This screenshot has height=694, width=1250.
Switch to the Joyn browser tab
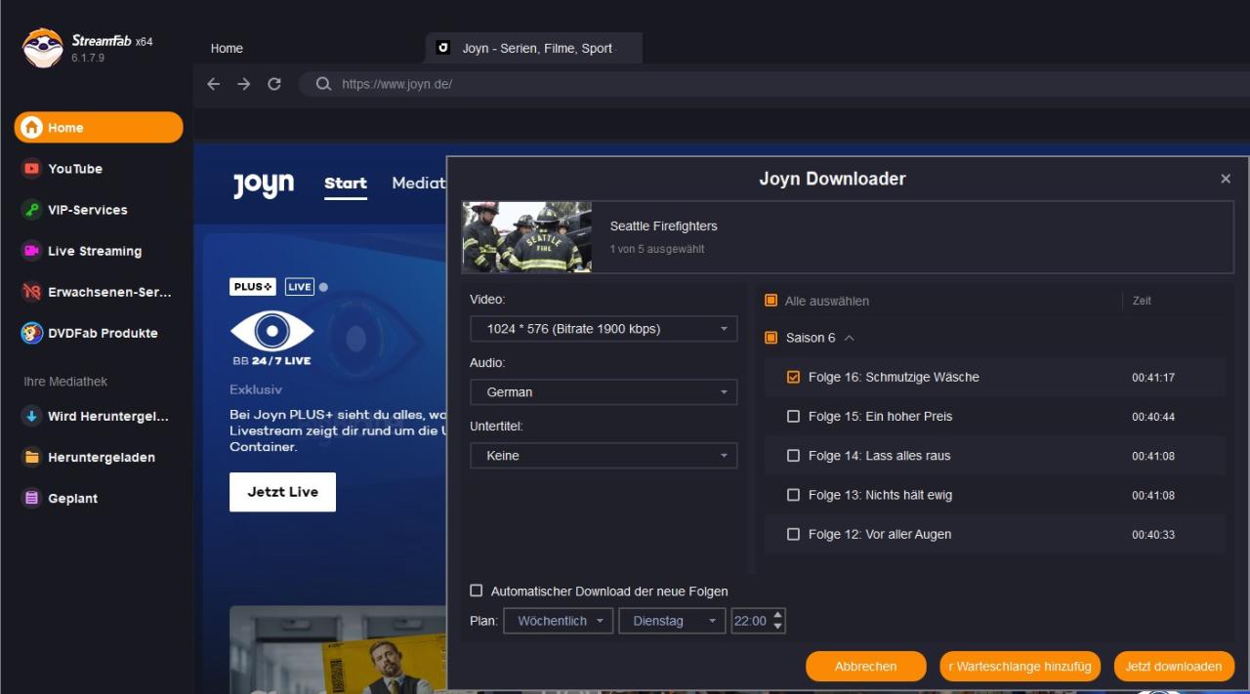[535, 48]
